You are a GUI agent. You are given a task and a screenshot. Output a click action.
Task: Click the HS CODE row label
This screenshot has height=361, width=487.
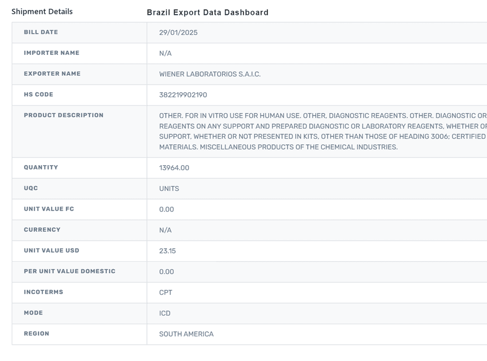(38, 95)
